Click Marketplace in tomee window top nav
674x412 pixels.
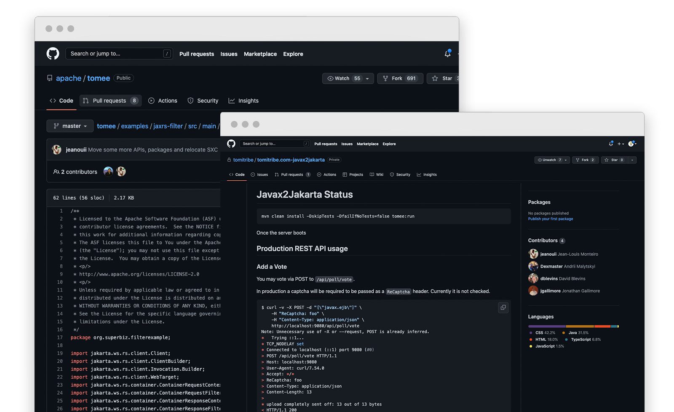(260, 54)
